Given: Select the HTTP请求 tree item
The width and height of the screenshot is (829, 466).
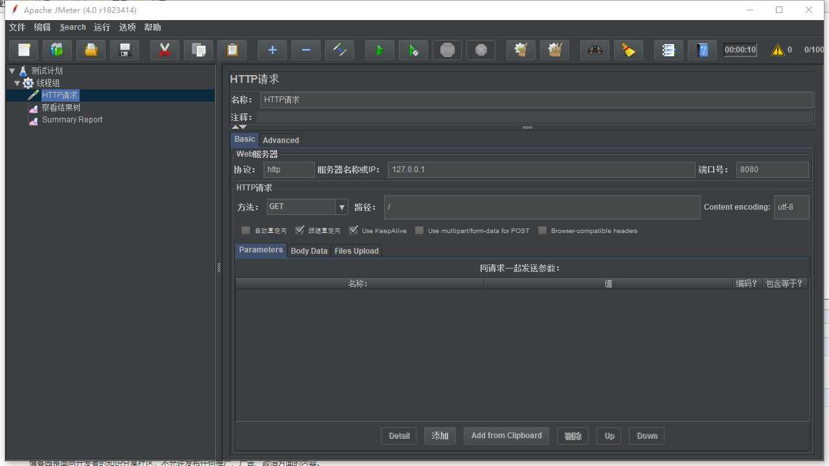Looking at the screenshot, I should click(x=60, y=95).
